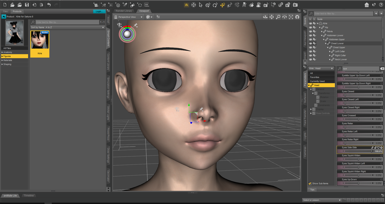
Task: Select the Node Selection arrow tool
Action: coord(201,5)
